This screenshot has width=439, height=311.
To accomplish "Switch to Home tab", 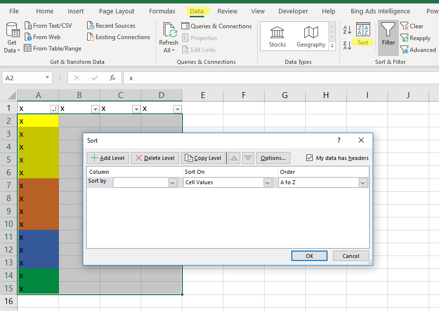I will [45, 11].
